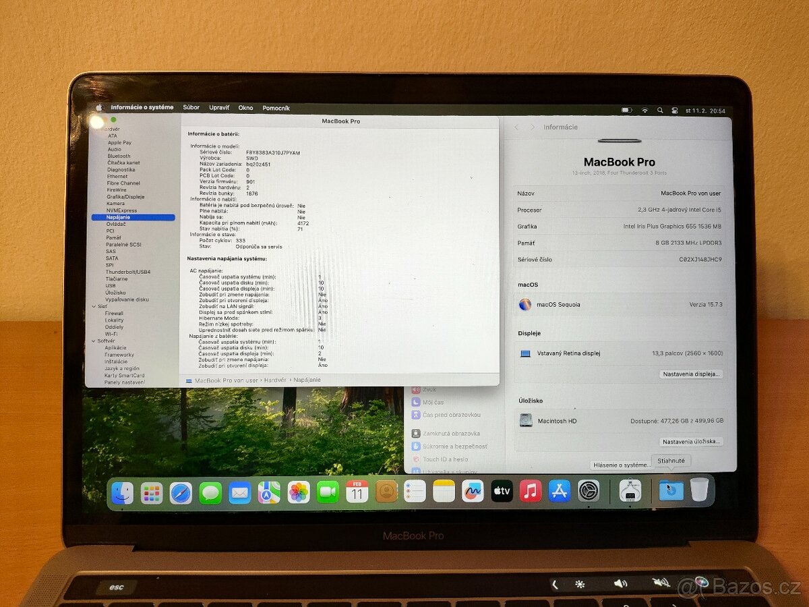This screenshot has width=809, height=607.
Task: Open Čas pred obrazovkou in settings sidebar
Action: coord(446,415)
